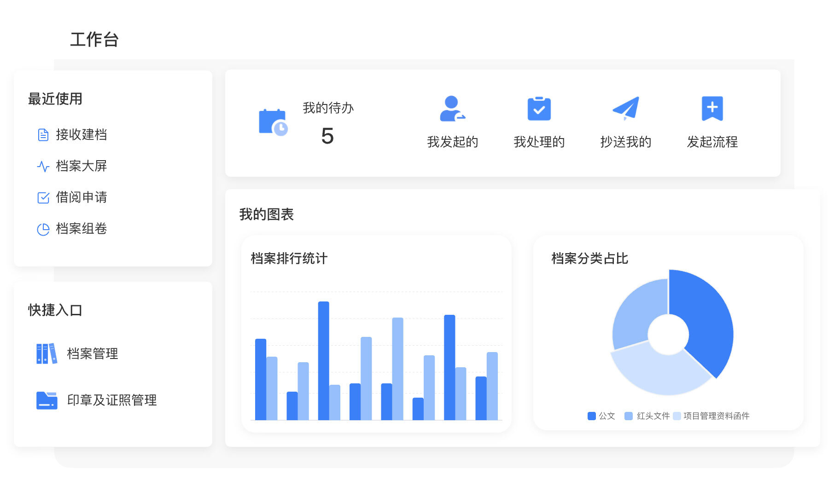Click the 借阅申请 checkbox-edit icon

pyautogui.click(x=43, y=198)
